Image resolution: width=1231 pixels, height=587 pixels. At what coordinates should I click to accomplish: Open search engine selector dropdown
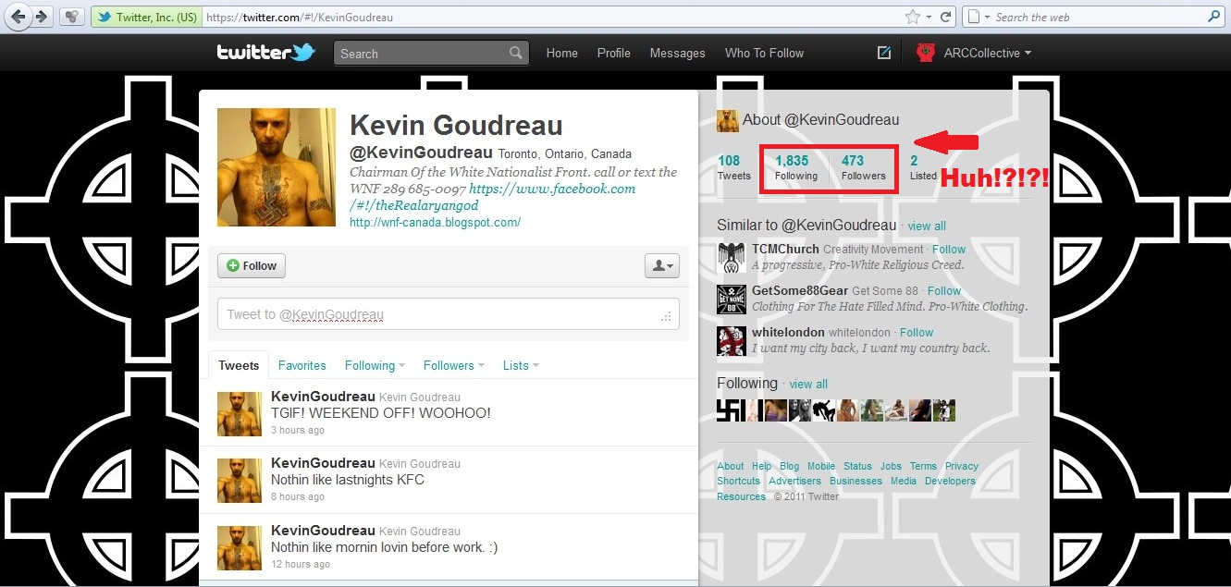(x=979, y=17)
